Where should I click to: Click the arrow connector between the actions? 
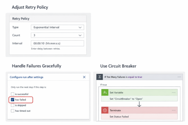point(139,104)
